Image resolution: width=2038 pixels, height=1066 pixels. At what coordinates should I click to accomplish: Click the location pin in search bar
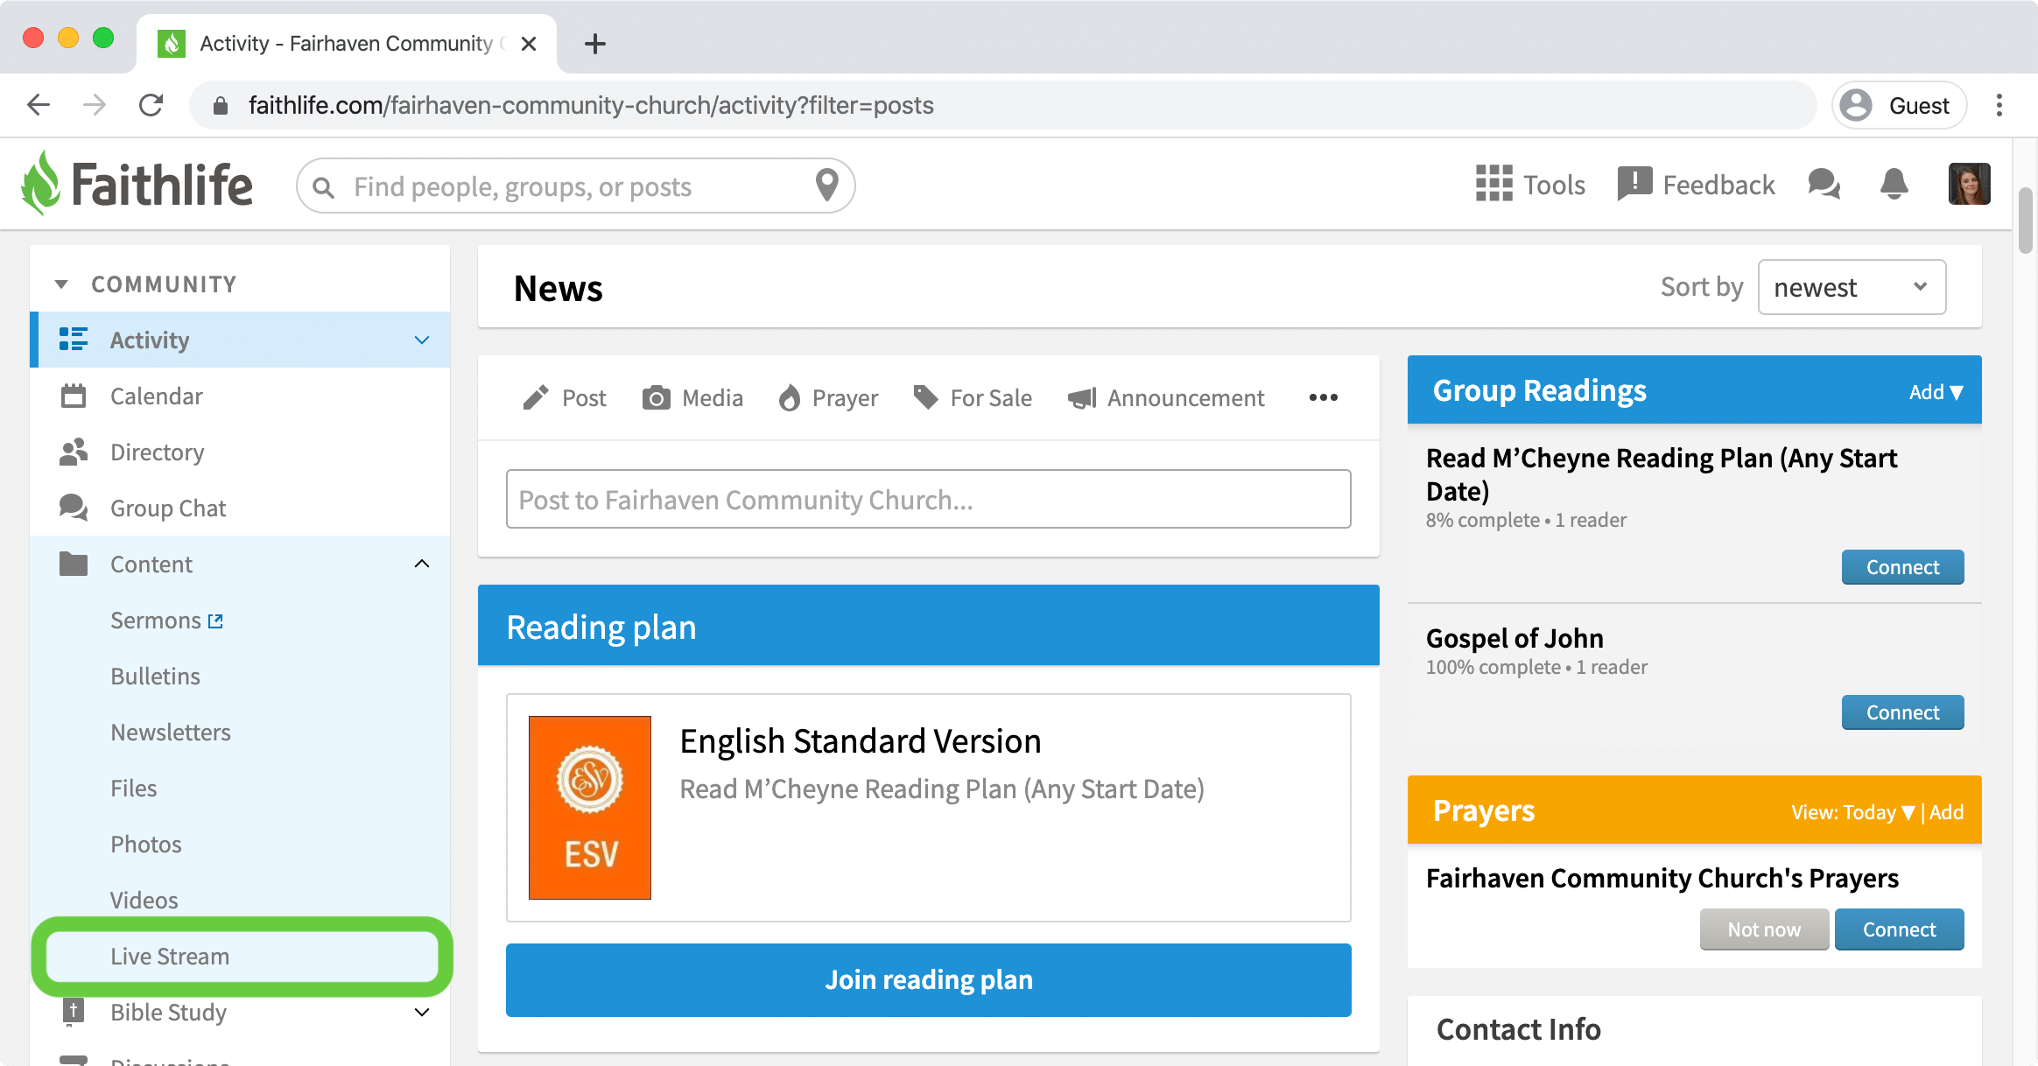point(826,185)
